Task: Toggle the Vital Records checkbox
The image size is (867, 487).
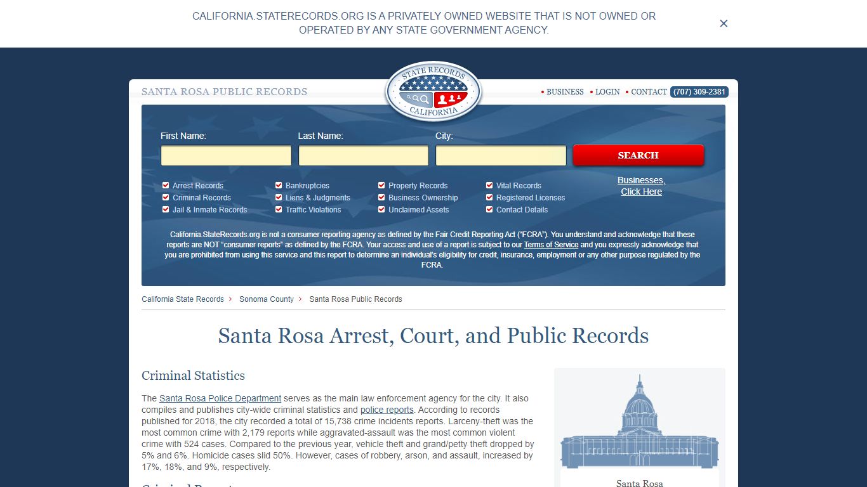Action: click(489, 185)
